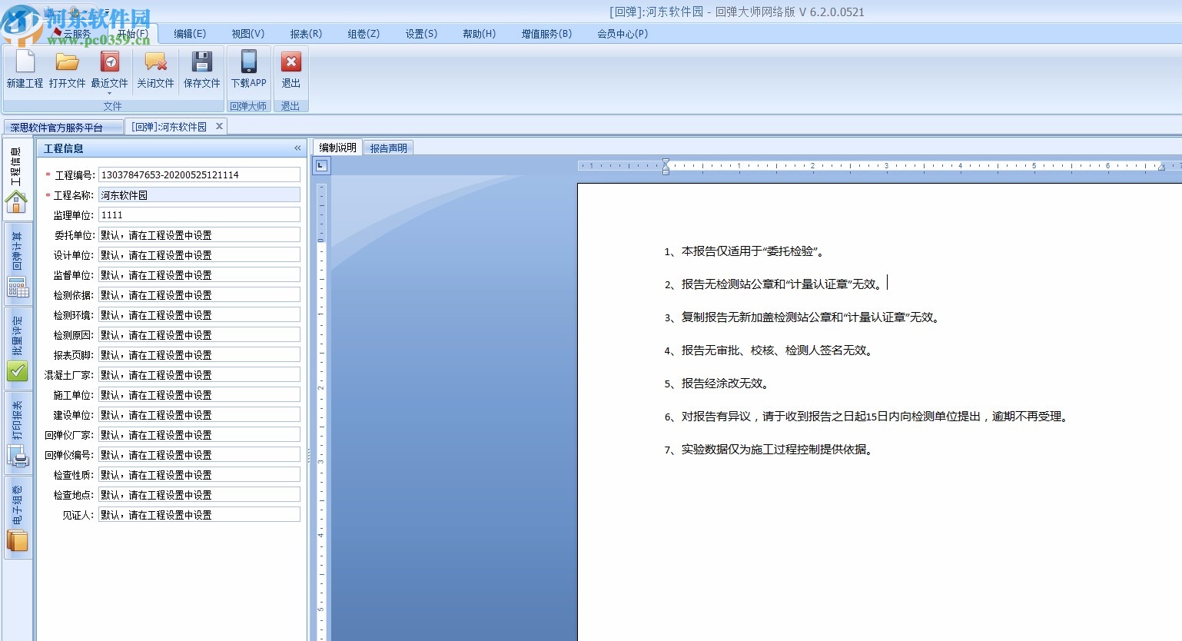Image resolution: width=1182 pixels, height=641 pixels.
Task: Click the 检测环境 input field
Action: (199, 315)
